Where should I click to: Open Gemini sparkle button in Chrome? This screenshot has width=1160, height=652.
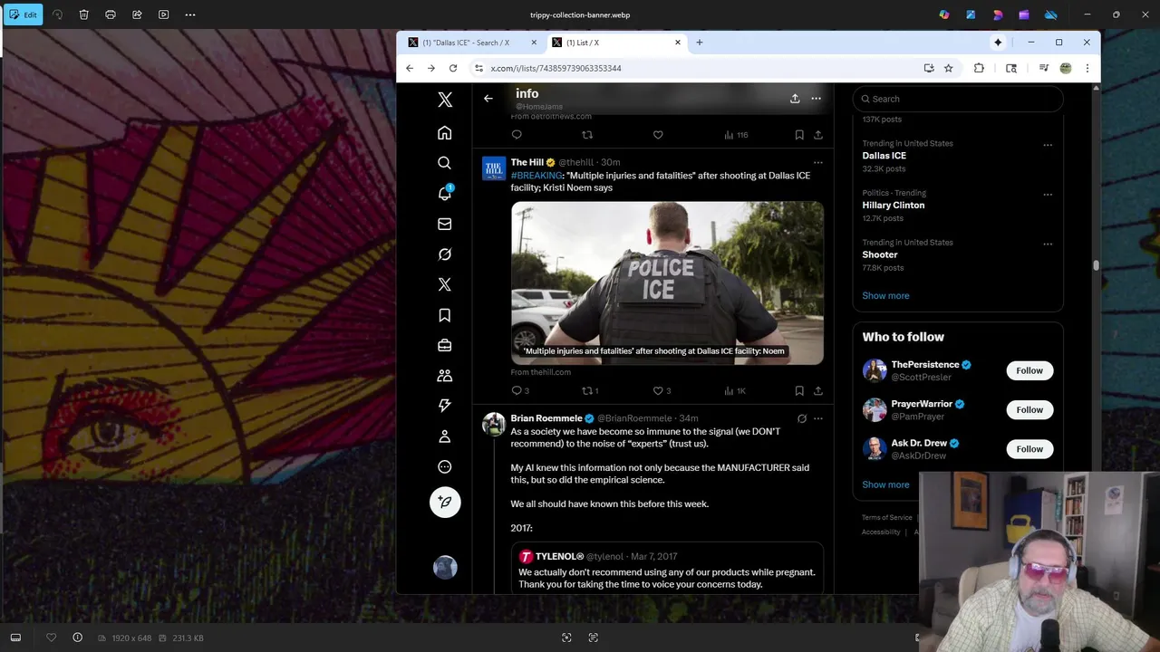998,43
